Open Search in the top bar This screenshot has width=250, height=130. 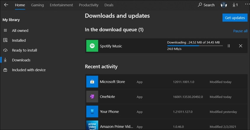(206, 5)
